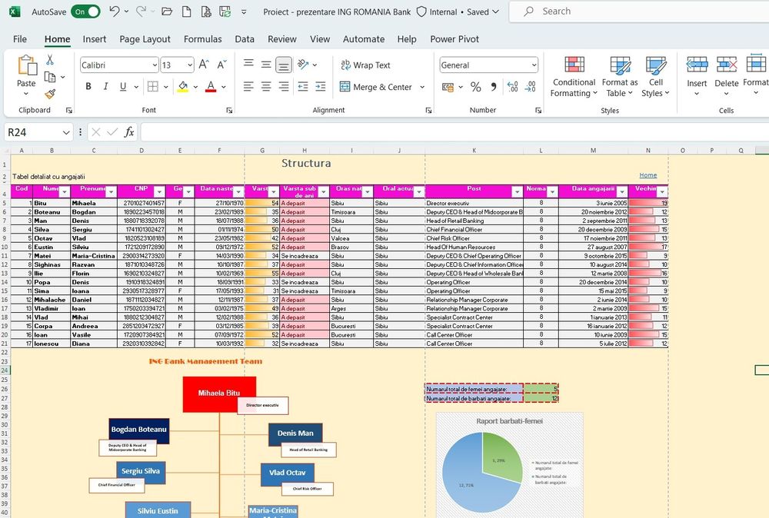Create new blank workbook icon
Image resolution: width=769 pixels, height=518 pixels.
click(186, 12)
